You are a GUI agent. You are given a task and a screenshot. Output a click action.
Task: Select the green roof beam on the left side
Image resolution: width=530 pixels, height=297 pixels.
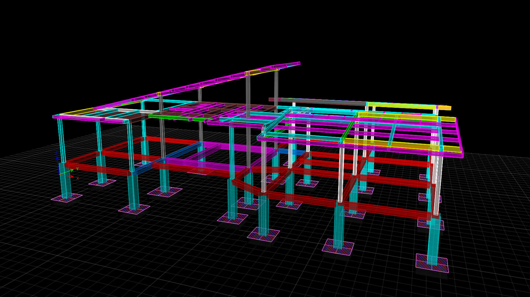tap(169, 117)
